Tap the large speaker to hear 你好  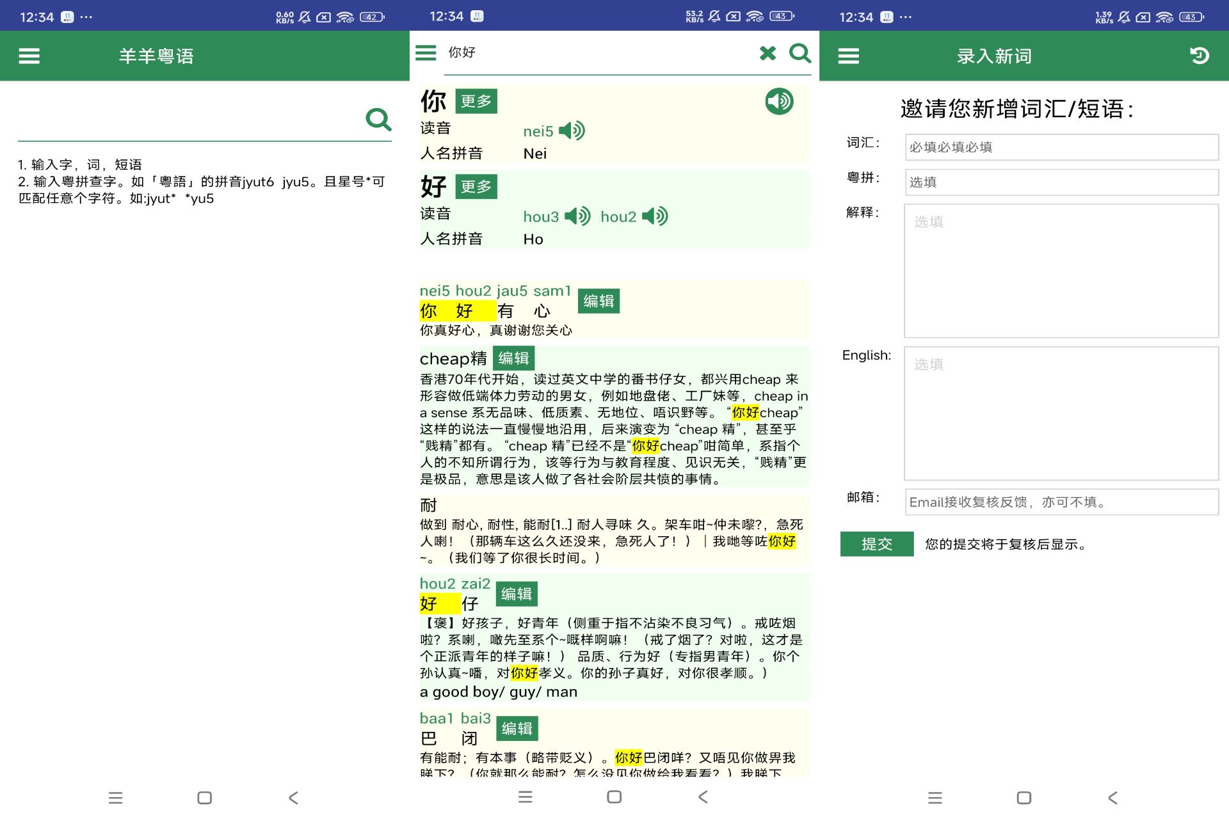[778, 100]
